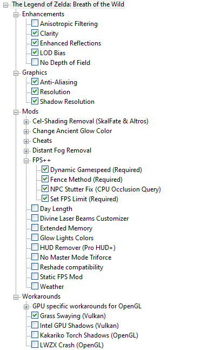Click the 'Anisotropic Filtering' text

click(69, 24)
